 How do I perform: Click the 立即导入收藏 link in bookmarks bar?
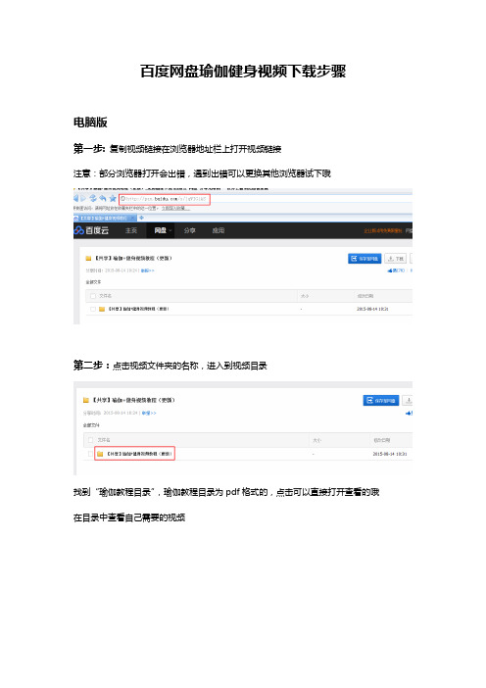[x=175, y=209]
